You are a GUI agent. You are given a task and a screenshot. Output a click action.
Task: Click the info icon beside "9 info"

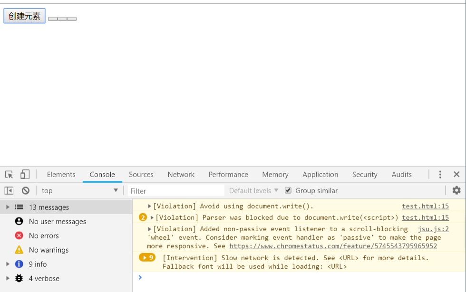click(18, 264)
